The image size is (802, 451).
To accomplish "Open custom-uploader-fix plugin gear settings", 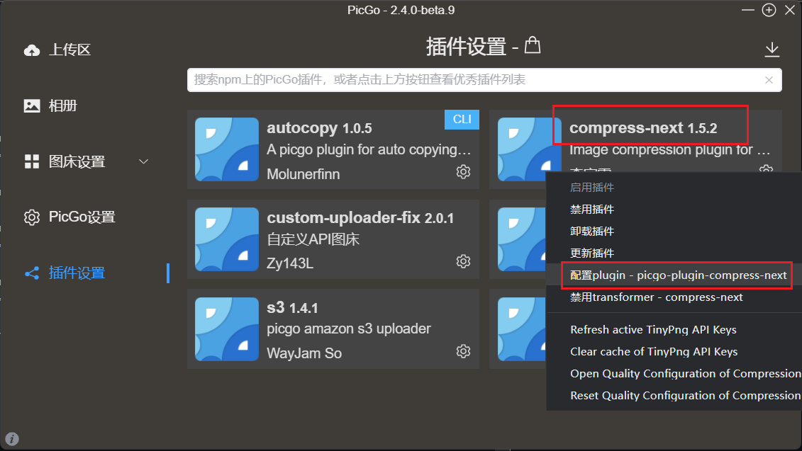I will pyautogui.click(x=463, y=261).
